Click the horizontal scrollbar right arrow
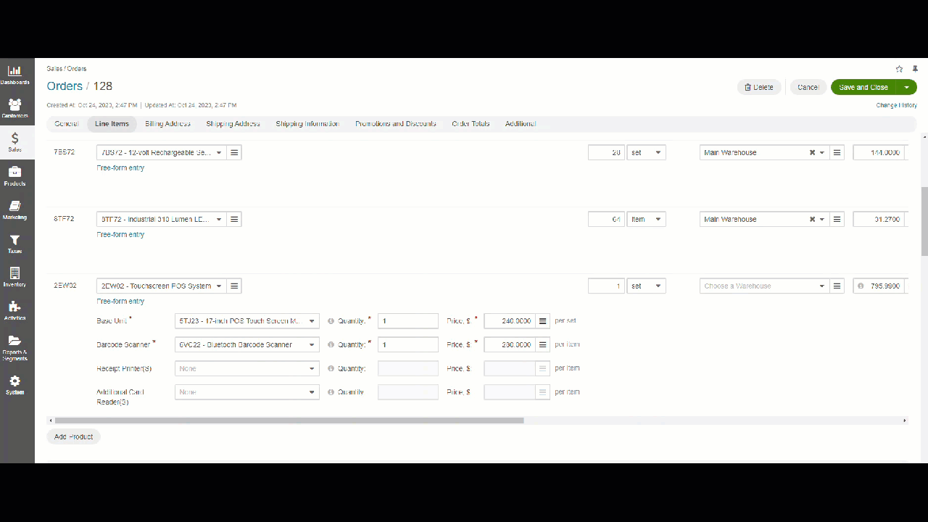Screen dimensions: 928x522 pyautogui.click(x=905, y=420)
